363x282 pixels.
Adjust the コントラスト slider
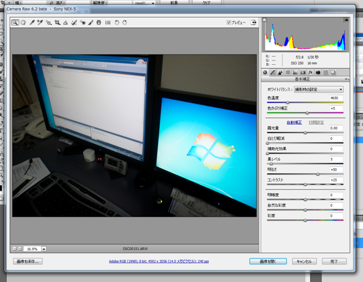(305, 185)
